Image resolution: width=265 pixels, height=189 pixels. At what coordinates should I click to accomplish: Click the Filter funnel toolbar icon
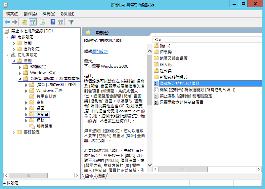click(71, 22)
